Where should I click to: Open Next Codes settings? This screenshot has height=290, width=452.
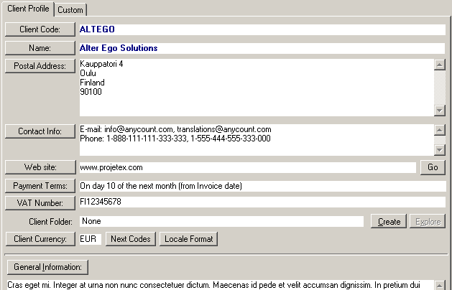pos(130,238)
